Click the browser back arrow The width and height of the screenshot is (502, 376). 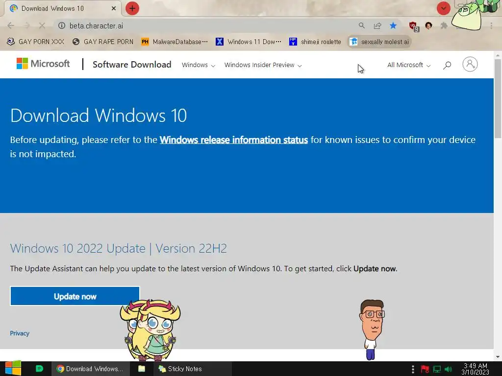11,25
